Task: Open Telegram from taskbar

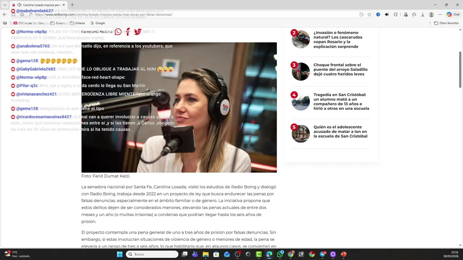Action: click(x=322, y=254)
